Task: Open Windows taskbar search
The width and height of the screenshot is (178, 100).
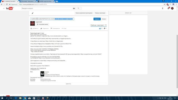Action: [x=7, y=98]
